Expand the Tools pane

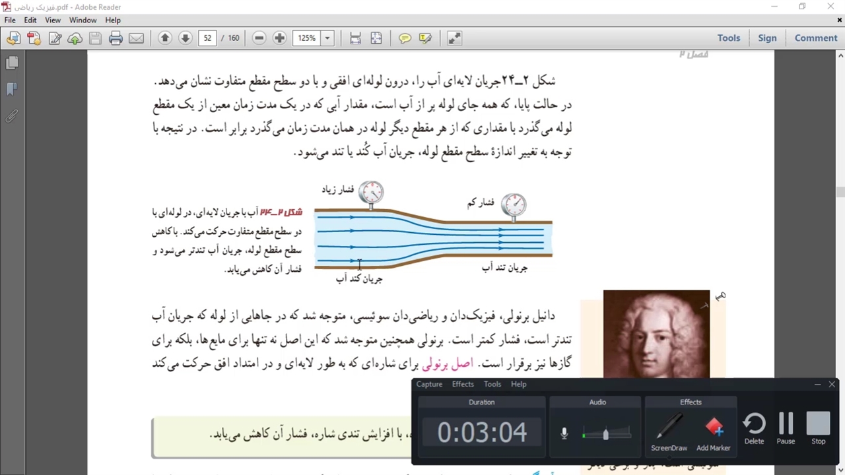(728, 38)
